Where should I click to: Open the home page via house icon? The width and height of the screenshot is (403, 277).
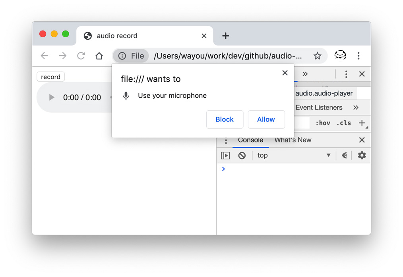pyautogui.click(x=99, y=56)
